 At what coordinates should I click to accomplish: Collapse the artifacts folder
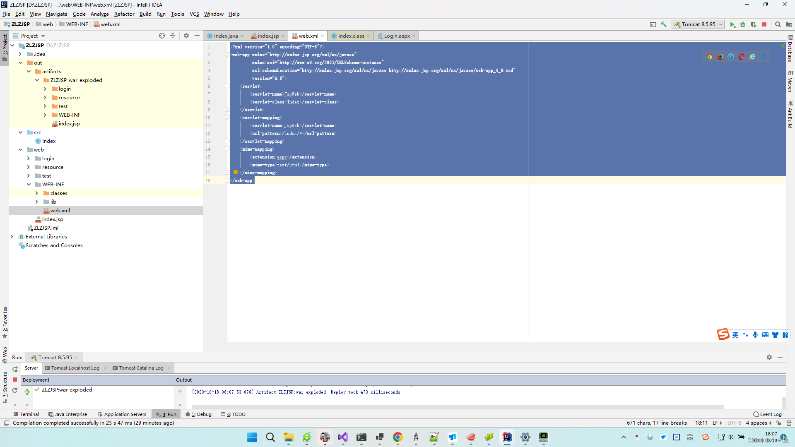pyautogui.click(x=29, y=72)
